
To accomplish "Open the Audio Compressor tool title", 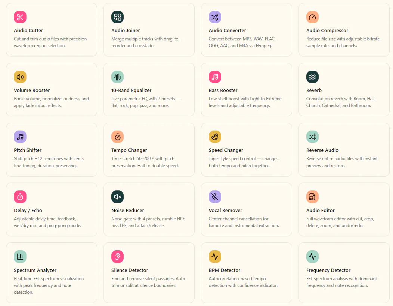I will [x=327, y=31].
